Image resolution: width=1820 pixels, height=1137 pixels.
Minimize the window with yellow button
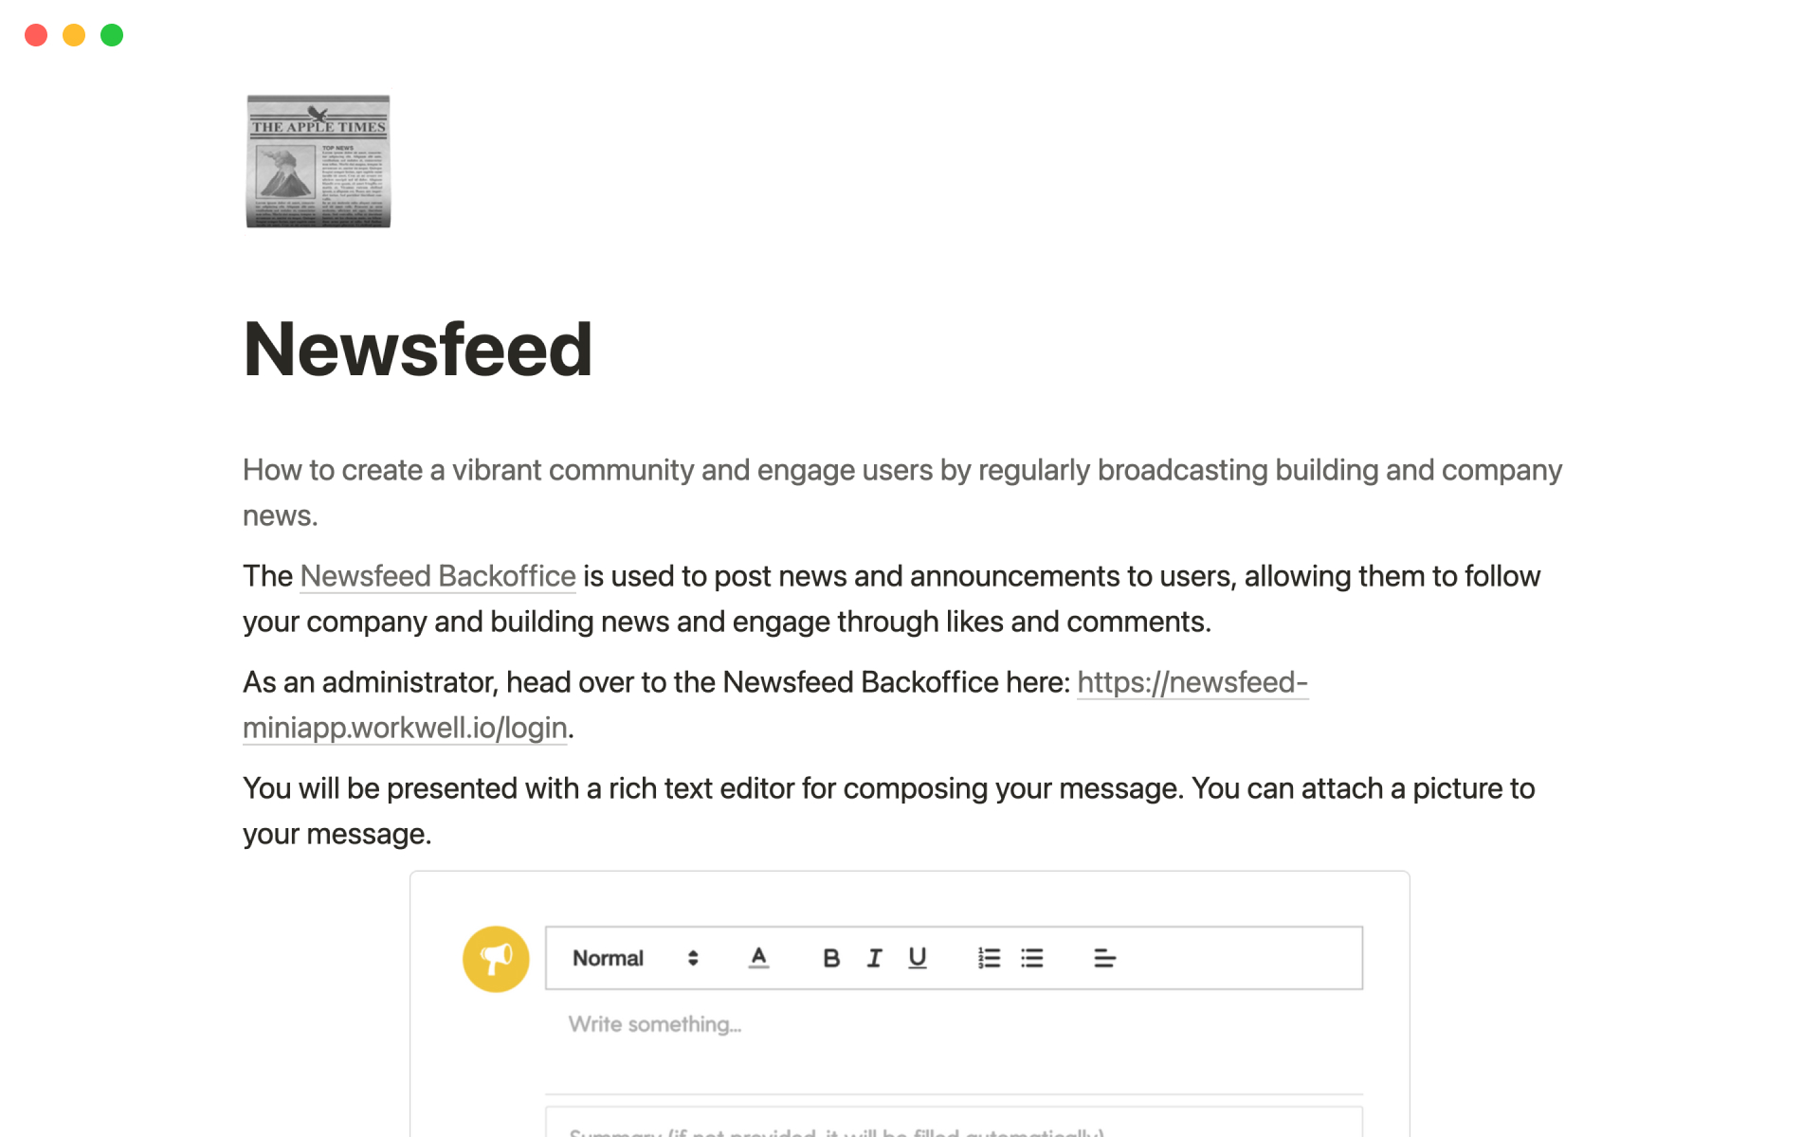pyautogui.click(x=74, y=35)
